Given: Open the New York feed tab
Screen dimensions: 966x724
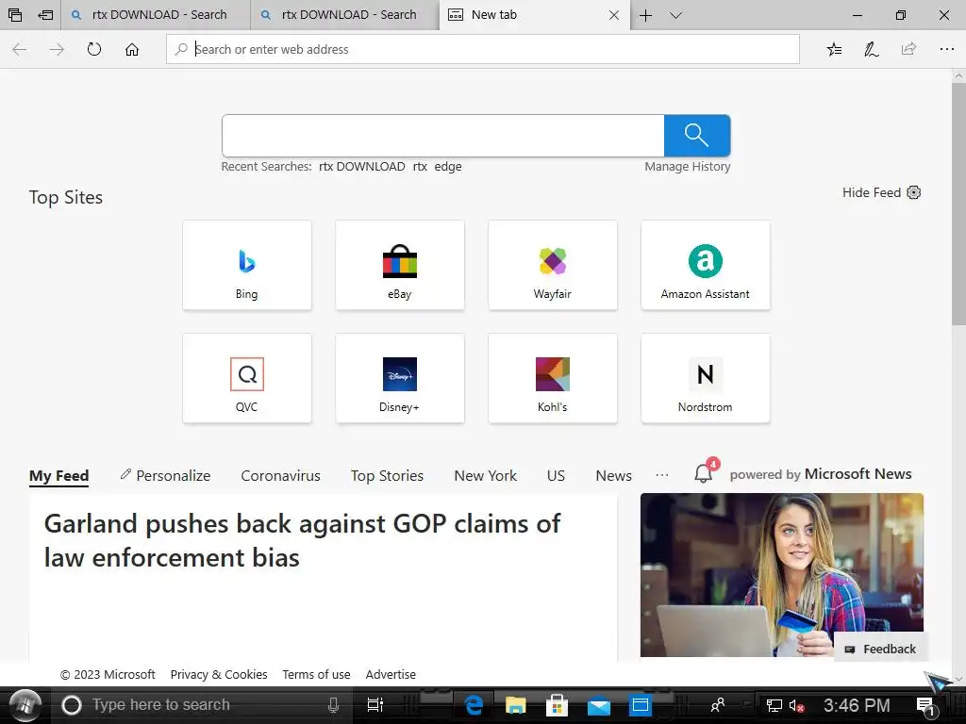Looking at the screenshot, I should 486,476.
